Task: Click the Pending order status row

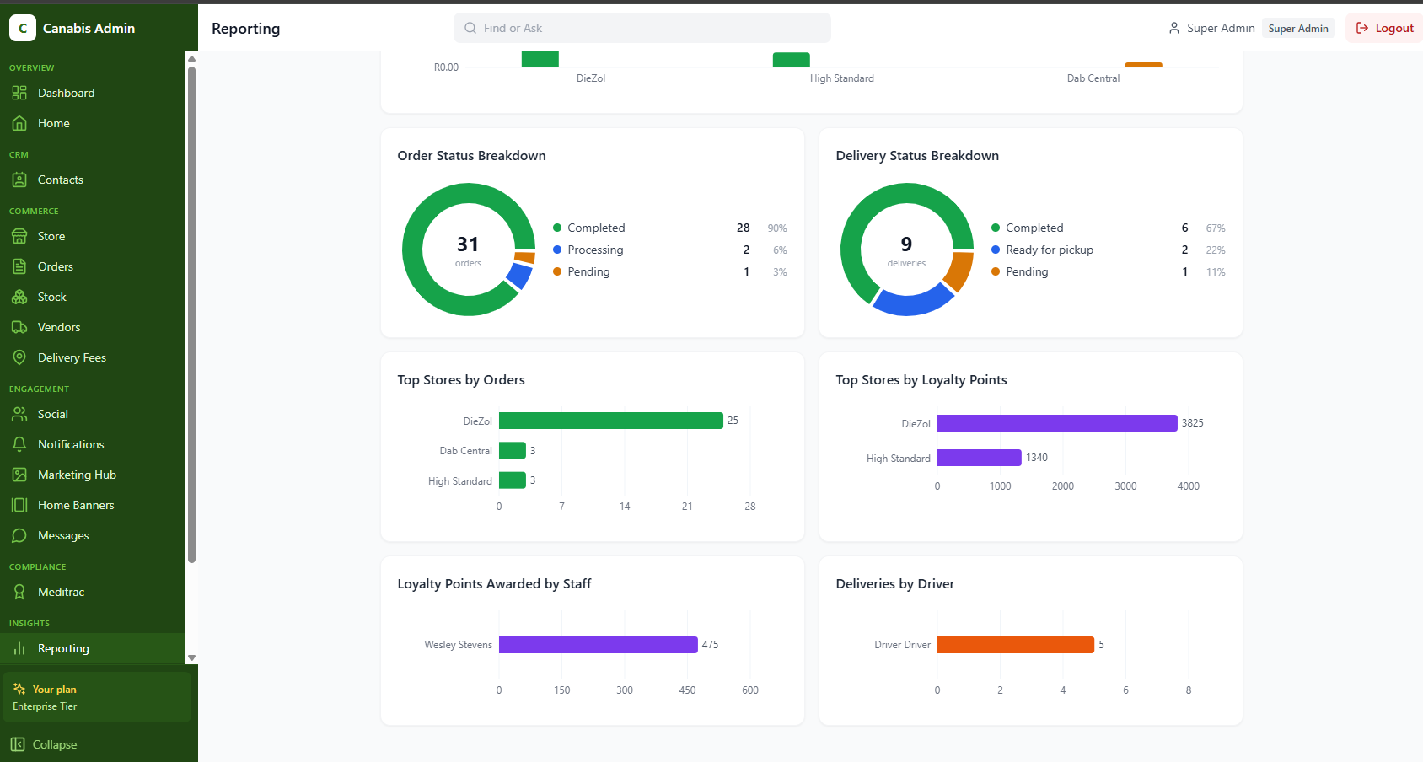Action: coord(670,271)
